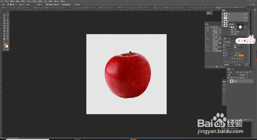The width and height of the screenshot is (257, 140).
Task: Click the Screen Mode icon
Action: (x=7, y=49)
